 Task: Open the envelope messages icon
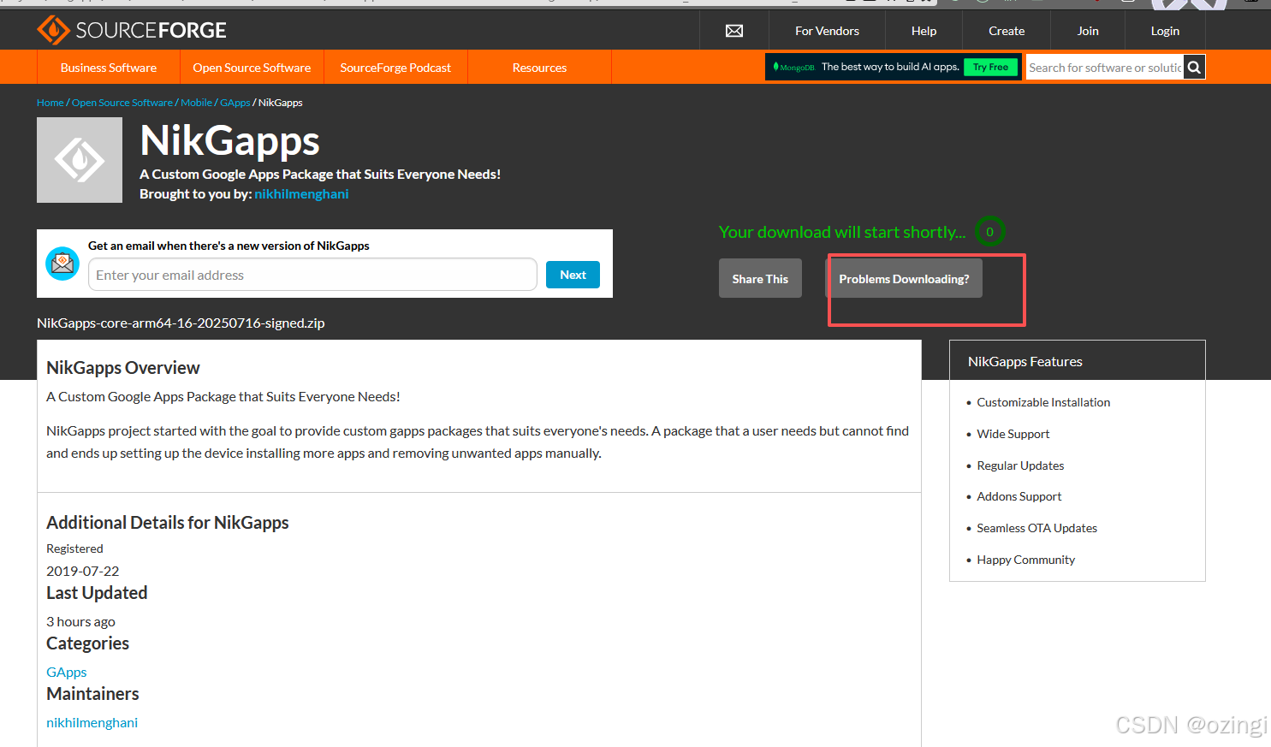tap(734, 31)
